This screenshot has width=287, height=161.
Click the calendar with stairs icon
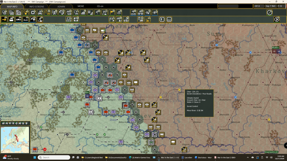[x=90, y=12]
